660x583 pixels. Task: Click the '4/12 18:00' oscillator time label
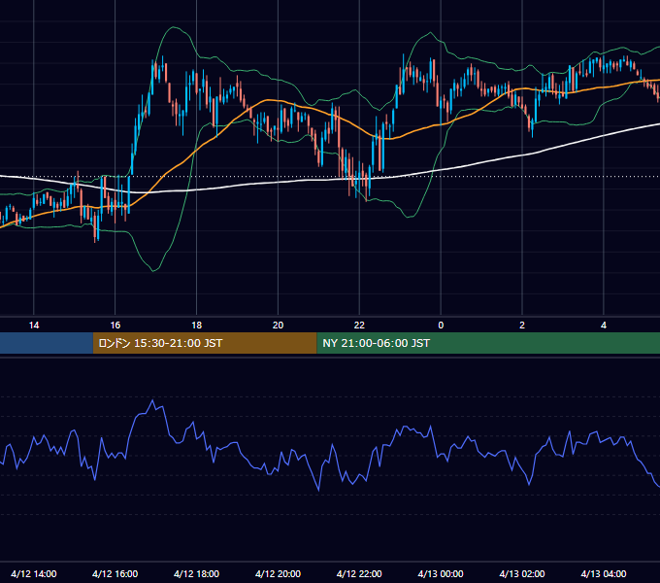[197, 573]
